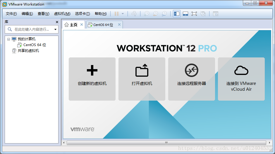
Task: Click the VM icon on the CentOS tab
Action: click(x=90, y=25)
